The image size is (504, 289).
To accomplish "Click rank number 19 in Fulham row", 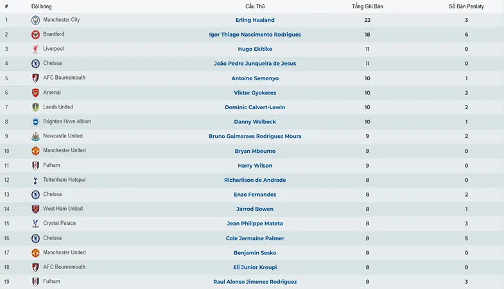I will pyautogui.click(x=6, y=281).
